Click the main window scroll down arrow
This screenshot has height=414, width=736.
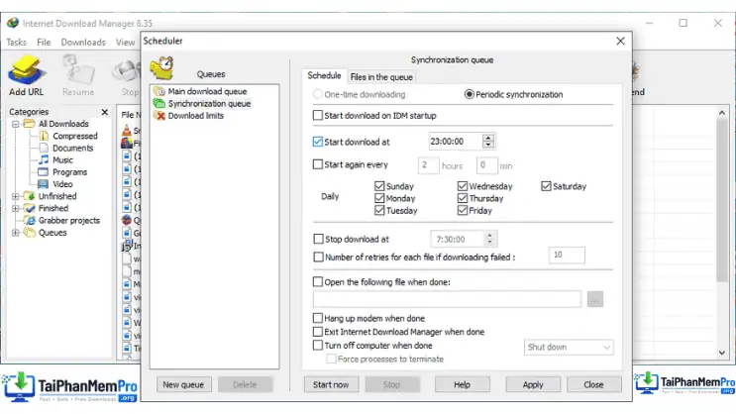(721, 353)
